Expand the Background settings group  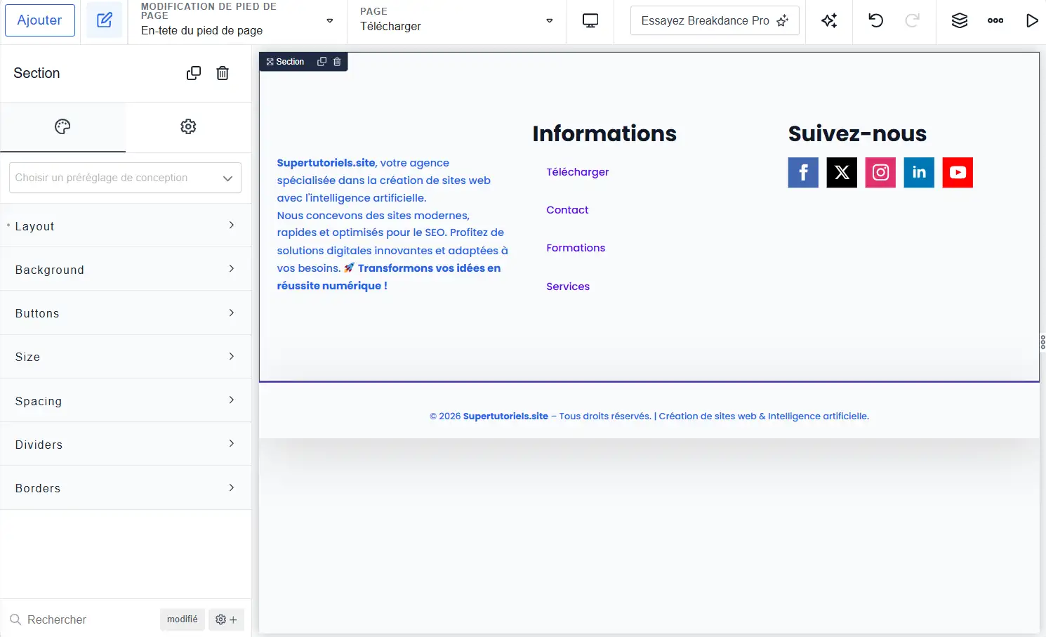tap(126, 269)
